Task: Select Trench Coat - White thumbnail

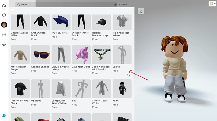Action: 101,89
